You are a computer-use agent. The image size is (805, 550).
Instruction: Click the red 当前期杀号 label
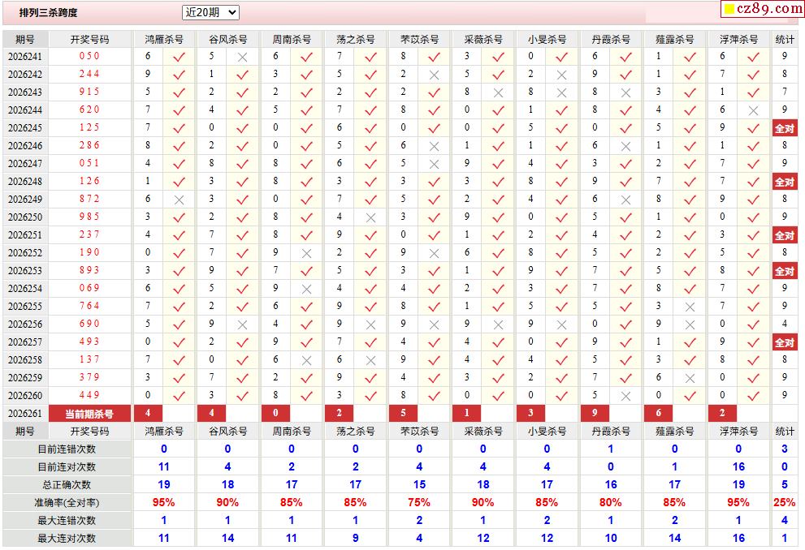click(89, 413)
